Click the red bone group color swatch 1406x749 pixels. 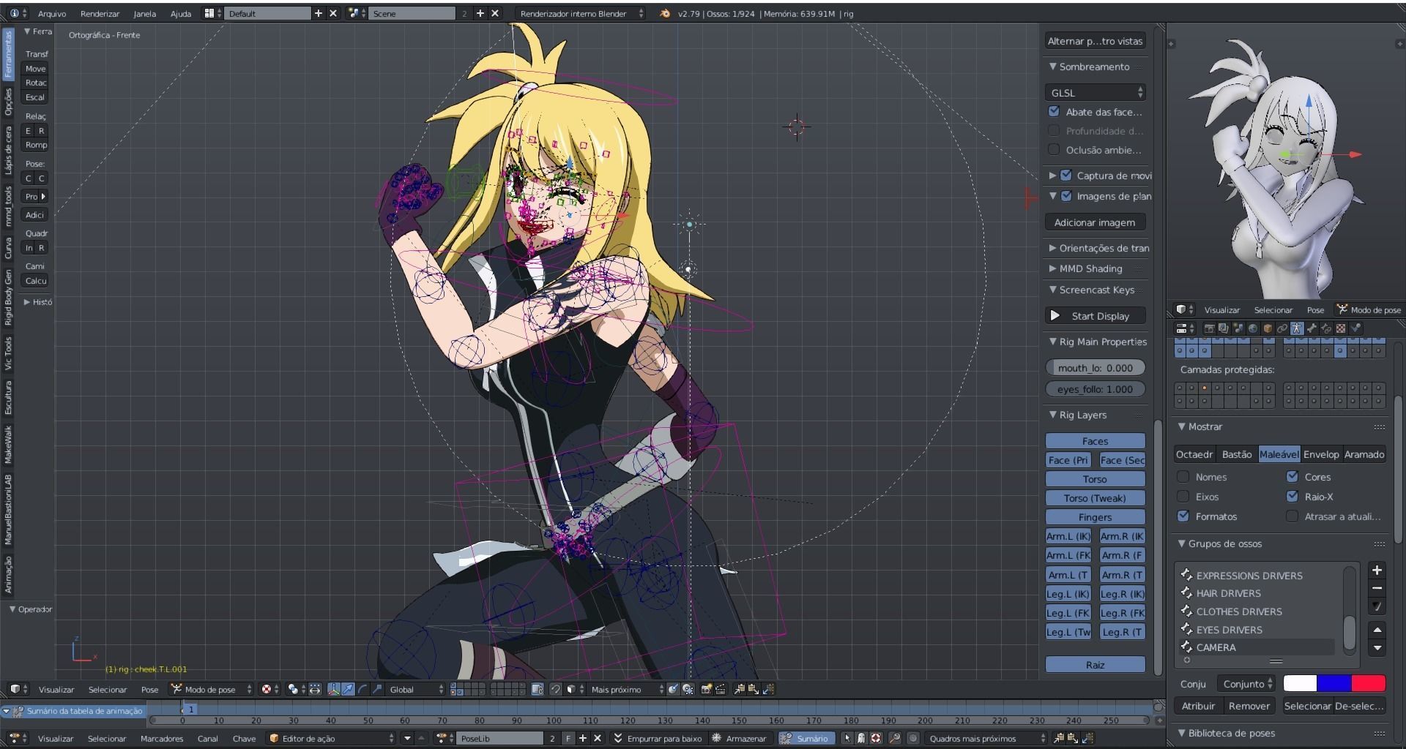click(1368, 683)
